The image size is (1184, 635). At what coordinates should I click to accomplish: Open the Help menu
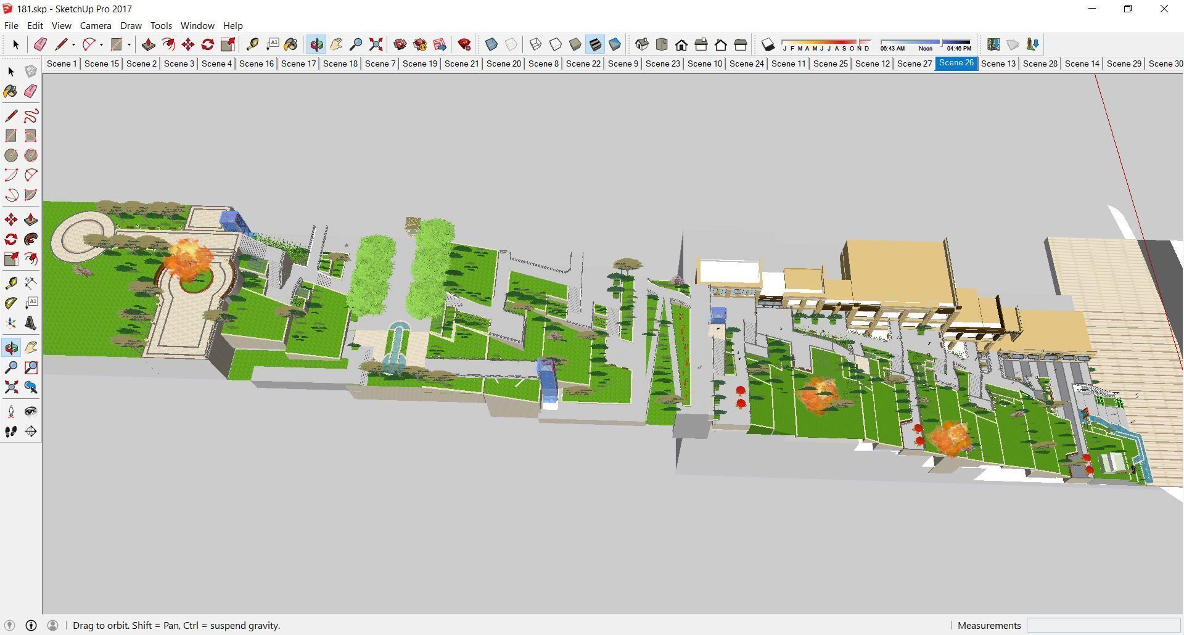232,26
